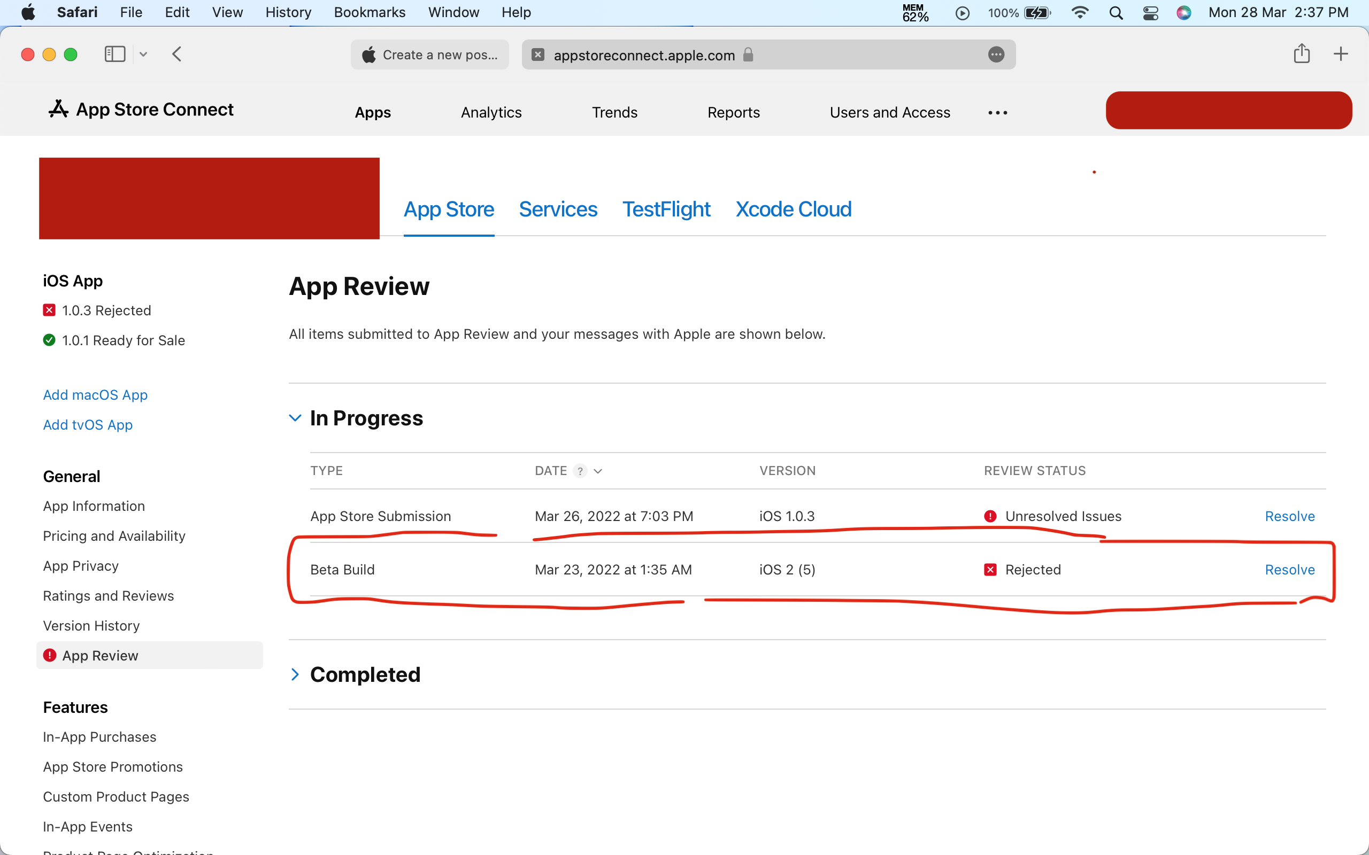The width and height of the screenshot is (1369, 855).
Task: Click the Unresolved Issues red warning icon
Action: click(990, 516)
